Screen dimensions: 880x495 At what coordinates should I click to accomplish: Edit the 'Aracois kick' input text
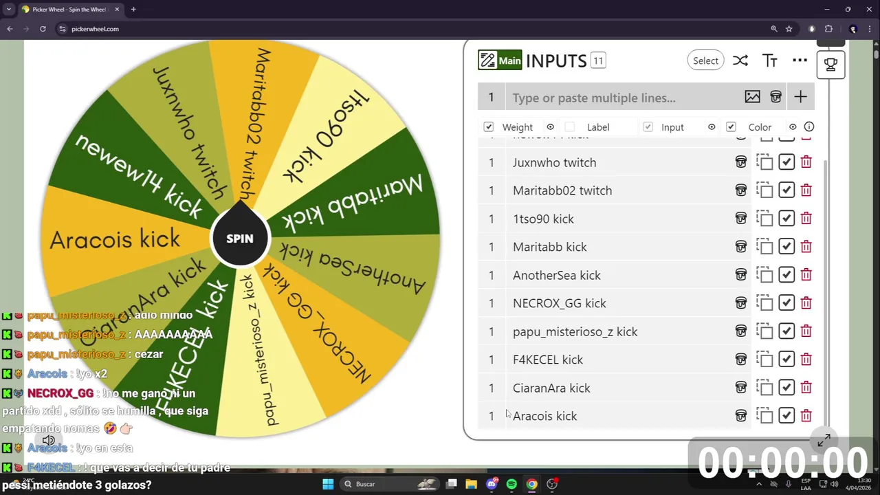point(545,416)
